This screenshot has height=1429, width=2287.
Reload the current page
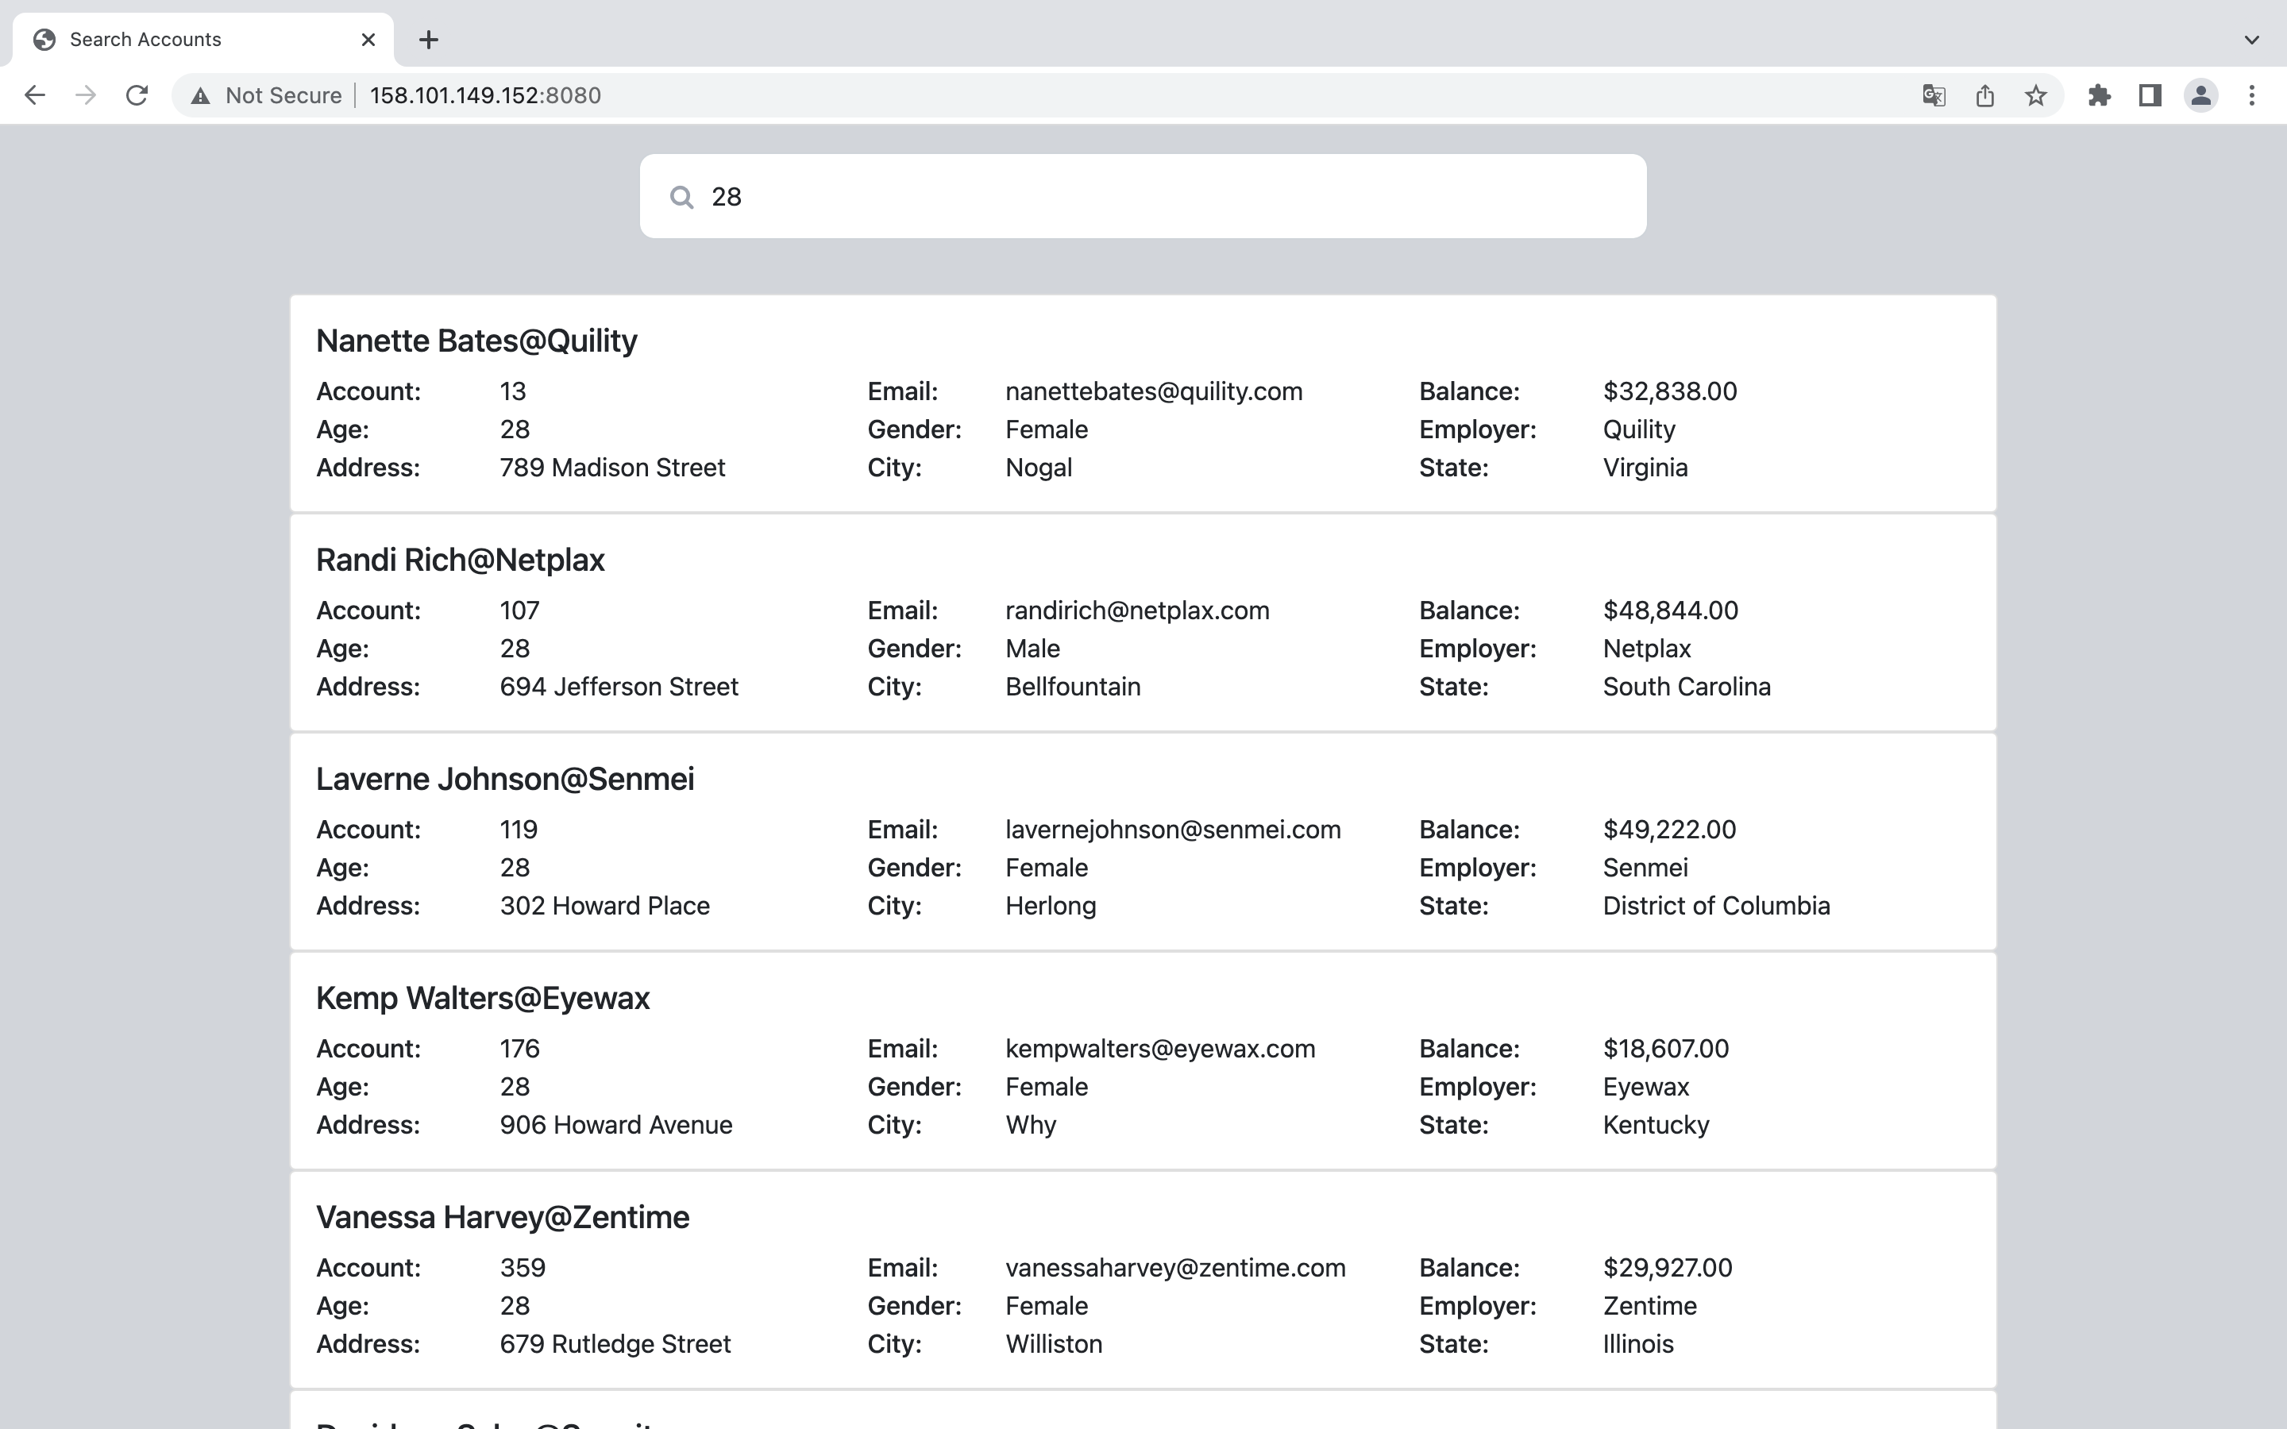[137, 95]
